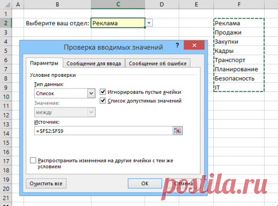Toggle Игнорировать пустые ячейки checkbox
This screenshot has height=206, width=278.
(x=103, y=92)
